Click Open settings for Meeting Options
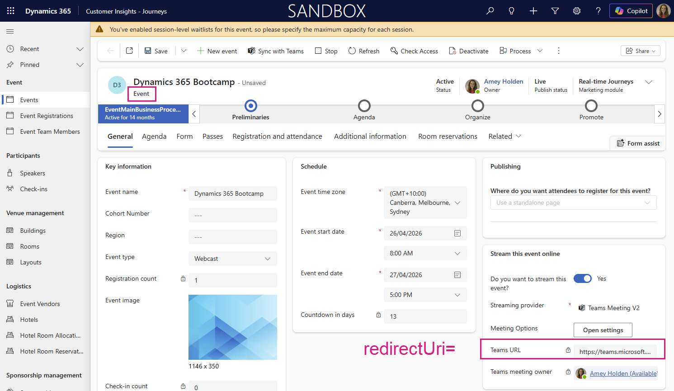The height and width of the screenshot is (391, 674). pos(603,330)
